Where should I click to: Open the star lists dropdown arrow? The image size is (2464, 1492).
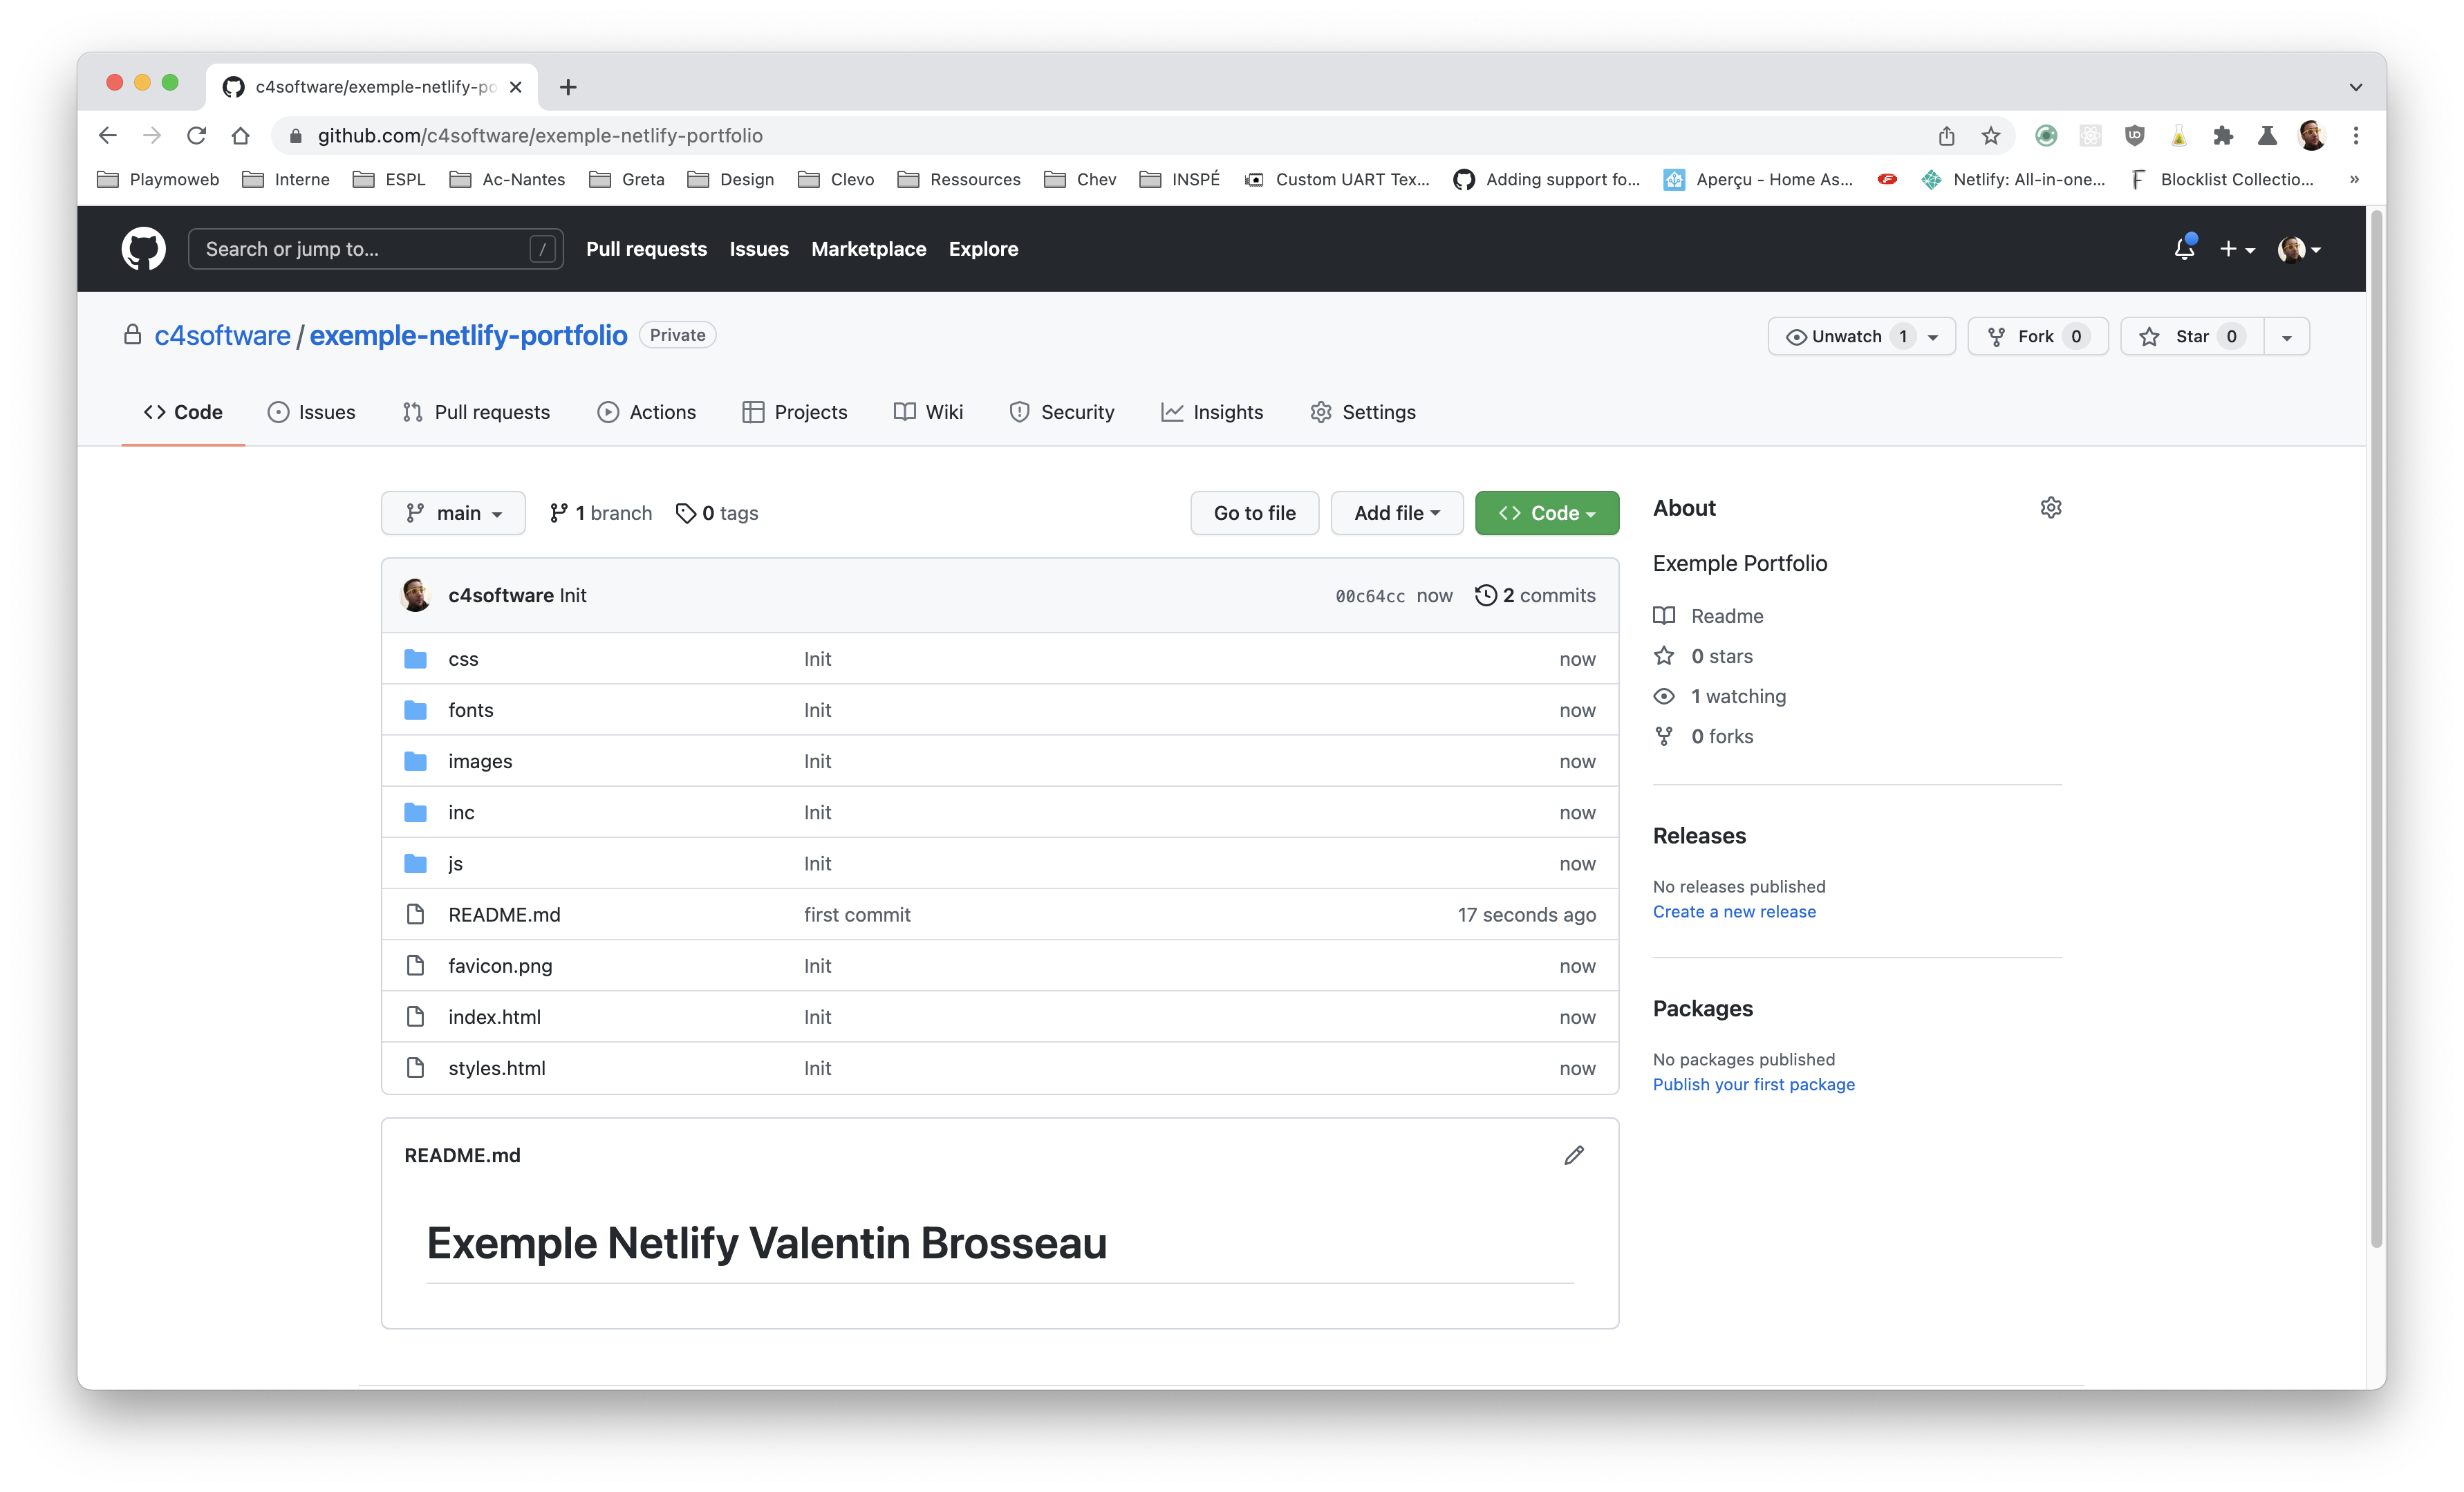[2286, 337]
